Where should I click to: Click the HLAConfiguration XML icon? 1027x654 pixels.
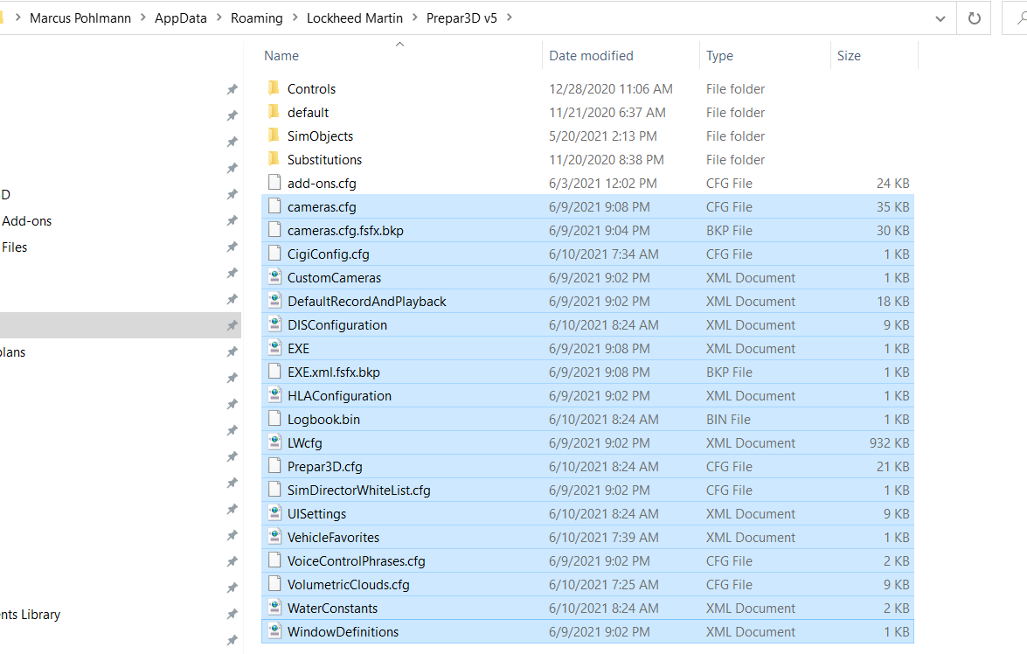pyautogui.click(x=275, y=394)
